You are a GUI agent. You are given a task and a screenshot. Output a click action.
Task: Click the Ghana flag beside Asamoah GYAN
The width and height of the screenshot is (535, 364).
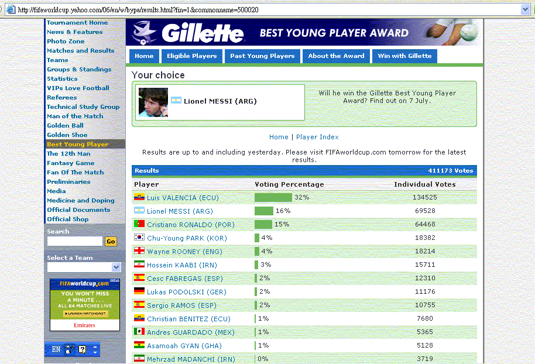click(x=139, y=345)
